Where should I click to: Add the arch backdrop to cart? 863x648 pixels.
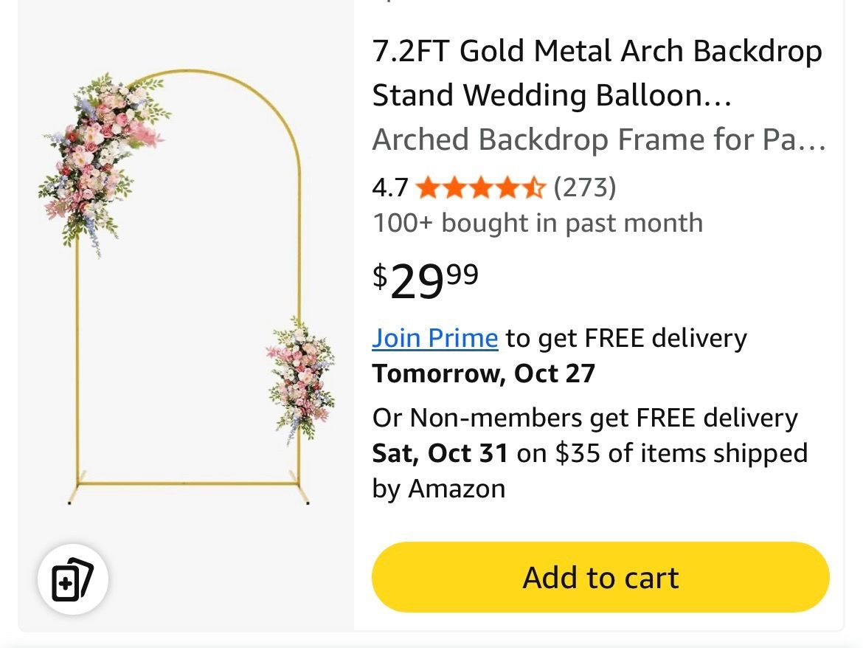600,577
